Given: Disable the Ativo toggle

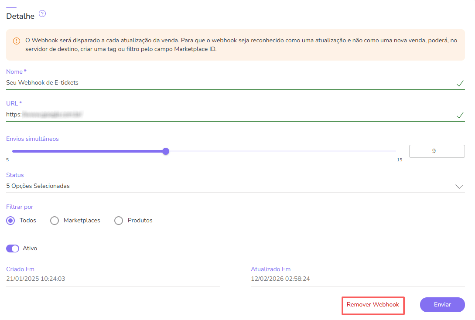Looking at the screenshot, I should (13, 248).
